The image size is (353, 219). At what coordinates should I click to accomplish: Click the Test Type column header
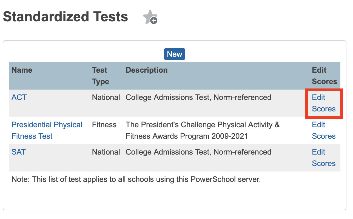100,76
